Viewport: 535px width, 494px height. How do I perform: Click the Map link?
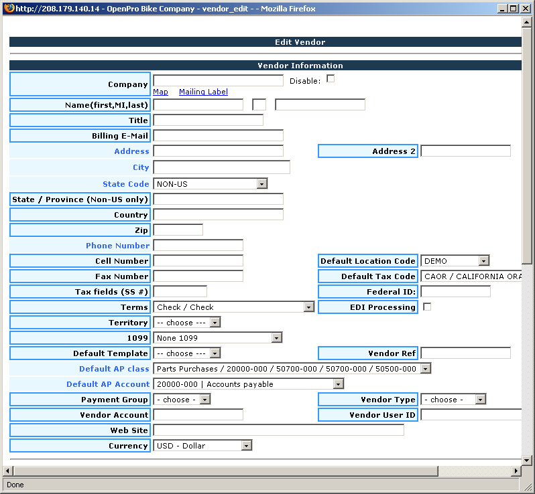[160, 92]
